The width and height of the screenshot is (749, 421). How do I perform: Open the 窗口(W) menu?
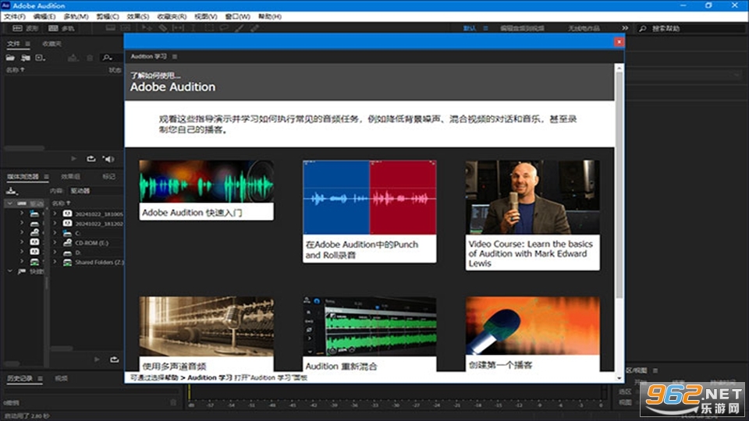click(238, 16)
